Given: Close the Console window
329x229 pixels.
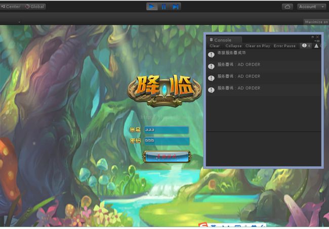Looking at the screenshot, I should click(317, 37).
